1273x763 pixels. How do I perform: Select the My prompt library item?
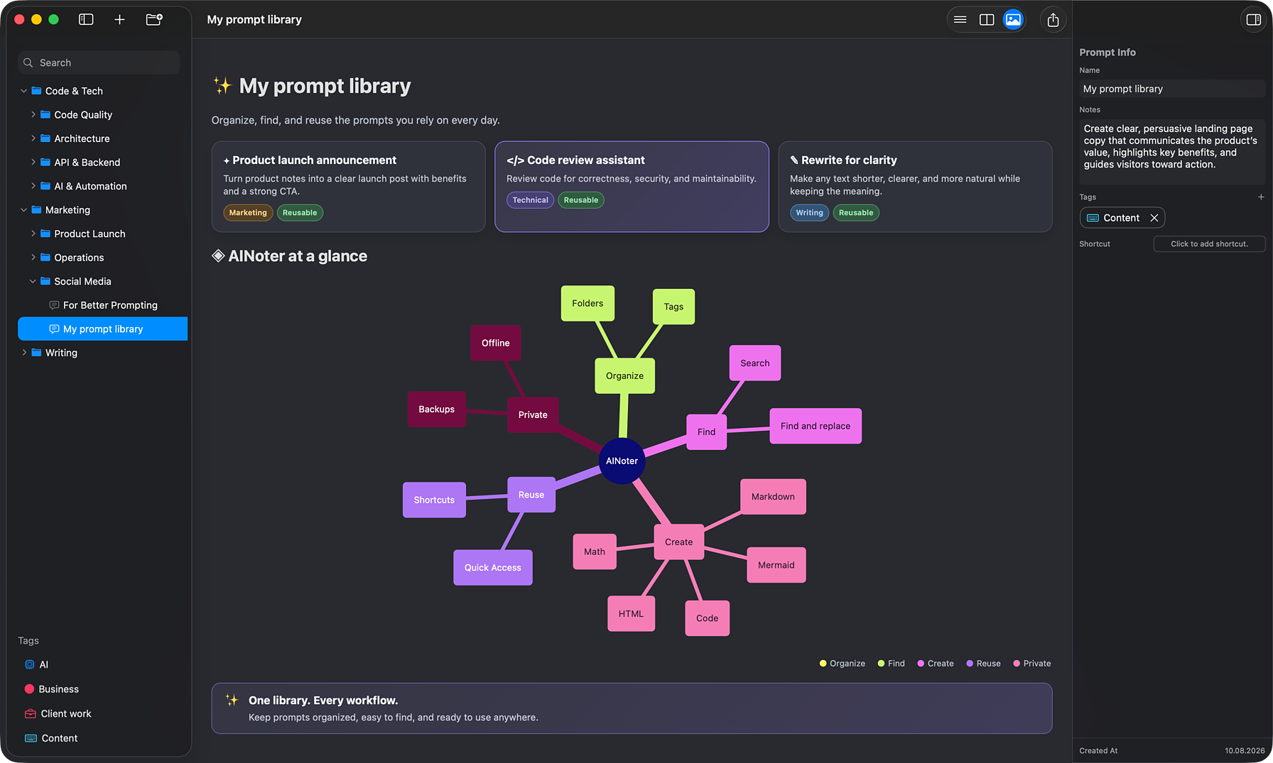click(102, 329)
